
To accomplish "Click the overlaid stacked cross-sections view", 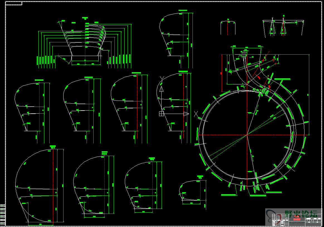I will (x=85, y=43).
